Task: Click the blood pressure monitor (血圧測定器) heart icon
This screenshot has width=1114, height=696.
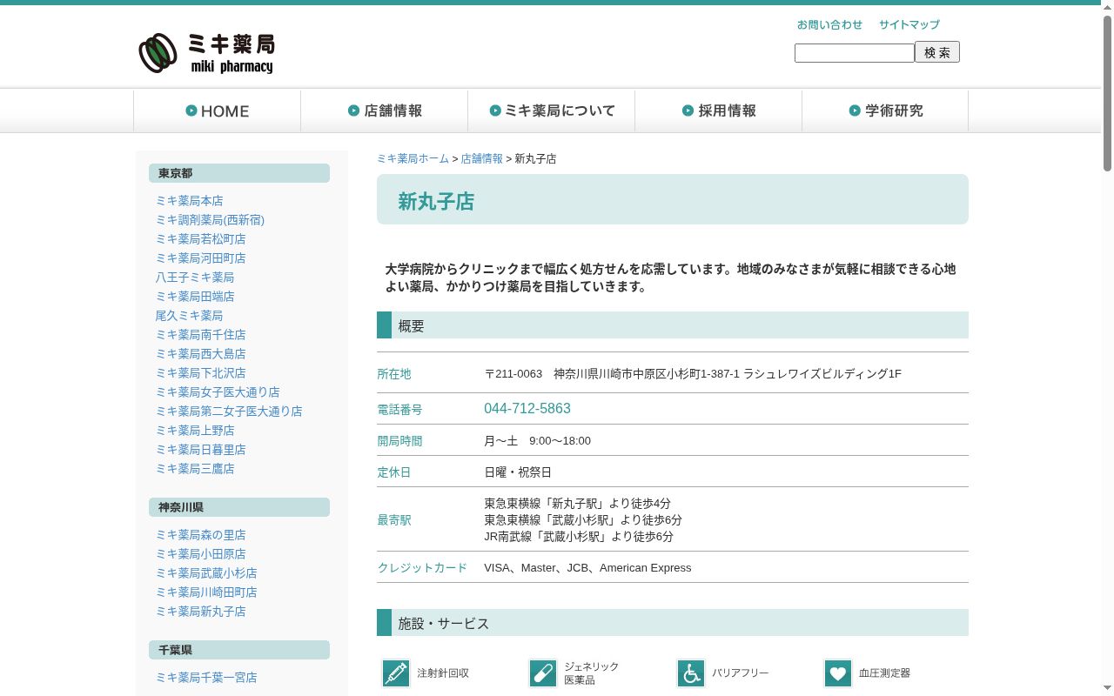Action: (838, 673)
